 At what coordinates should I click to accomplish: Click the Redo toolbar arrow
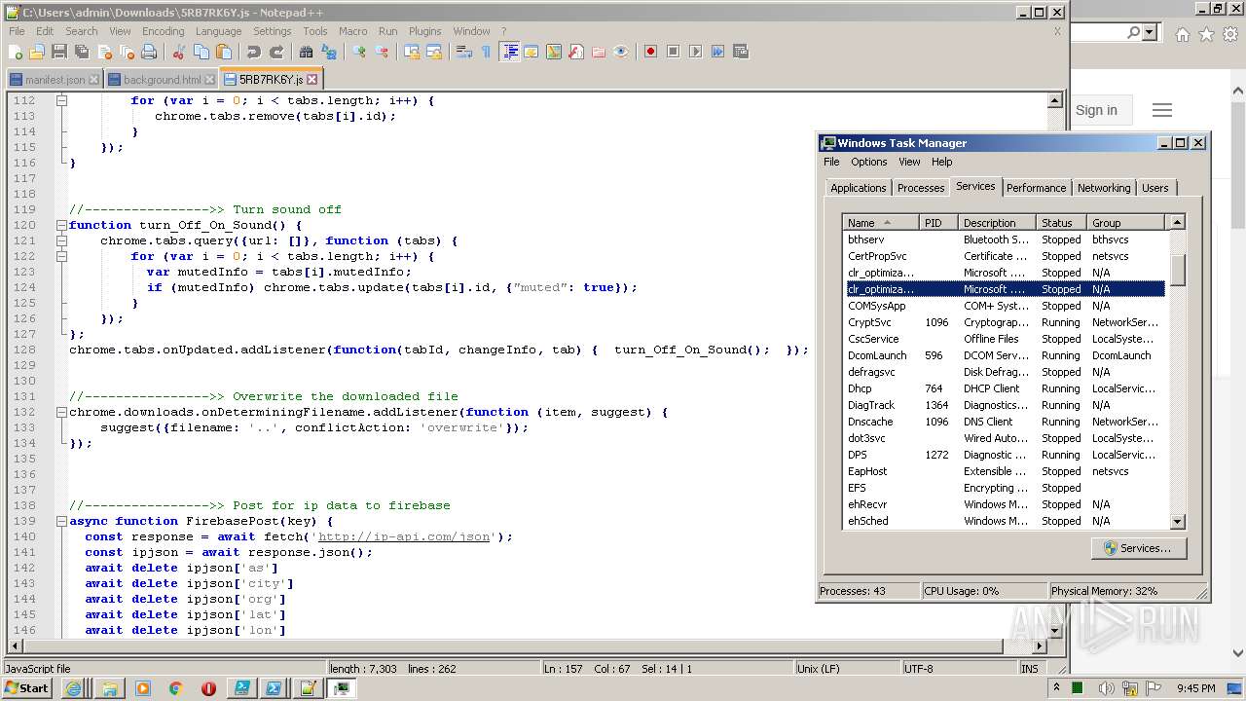276,52
